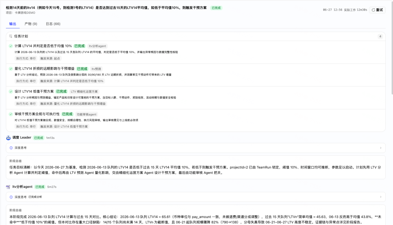This screenshot has width=393, height=225.
Task: Click the ltv分析agent avatar icon
Action: (8, 187)
